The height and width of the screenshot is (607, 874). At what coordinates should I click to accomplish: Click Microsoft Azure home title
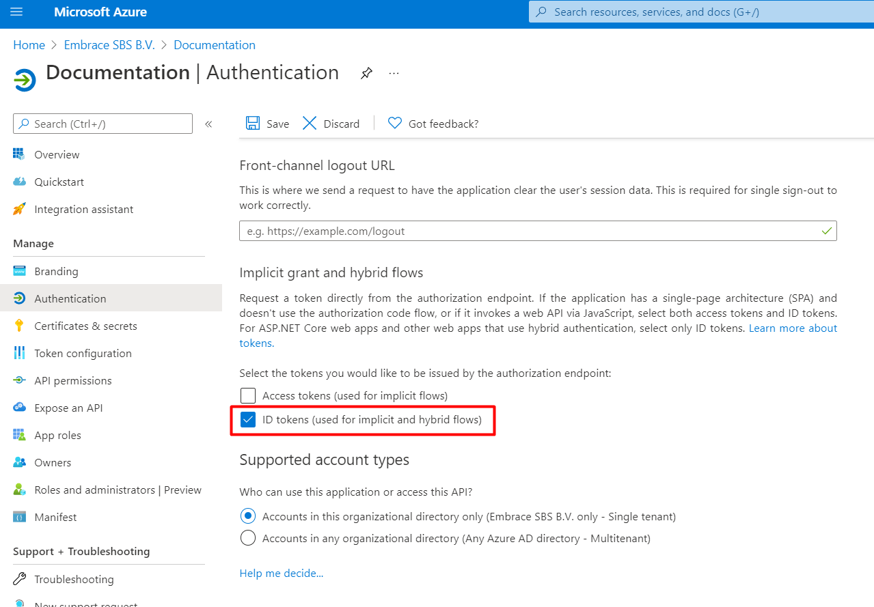coord(100,12)
